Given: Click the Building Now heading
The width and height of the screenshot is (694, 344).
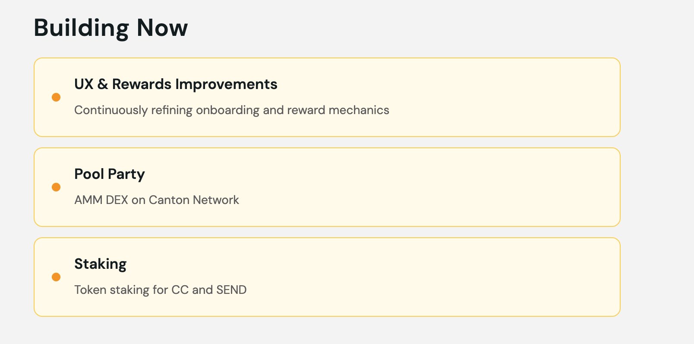Looking at the screenshot, I should pyautogui.click(x=111, y=28).
